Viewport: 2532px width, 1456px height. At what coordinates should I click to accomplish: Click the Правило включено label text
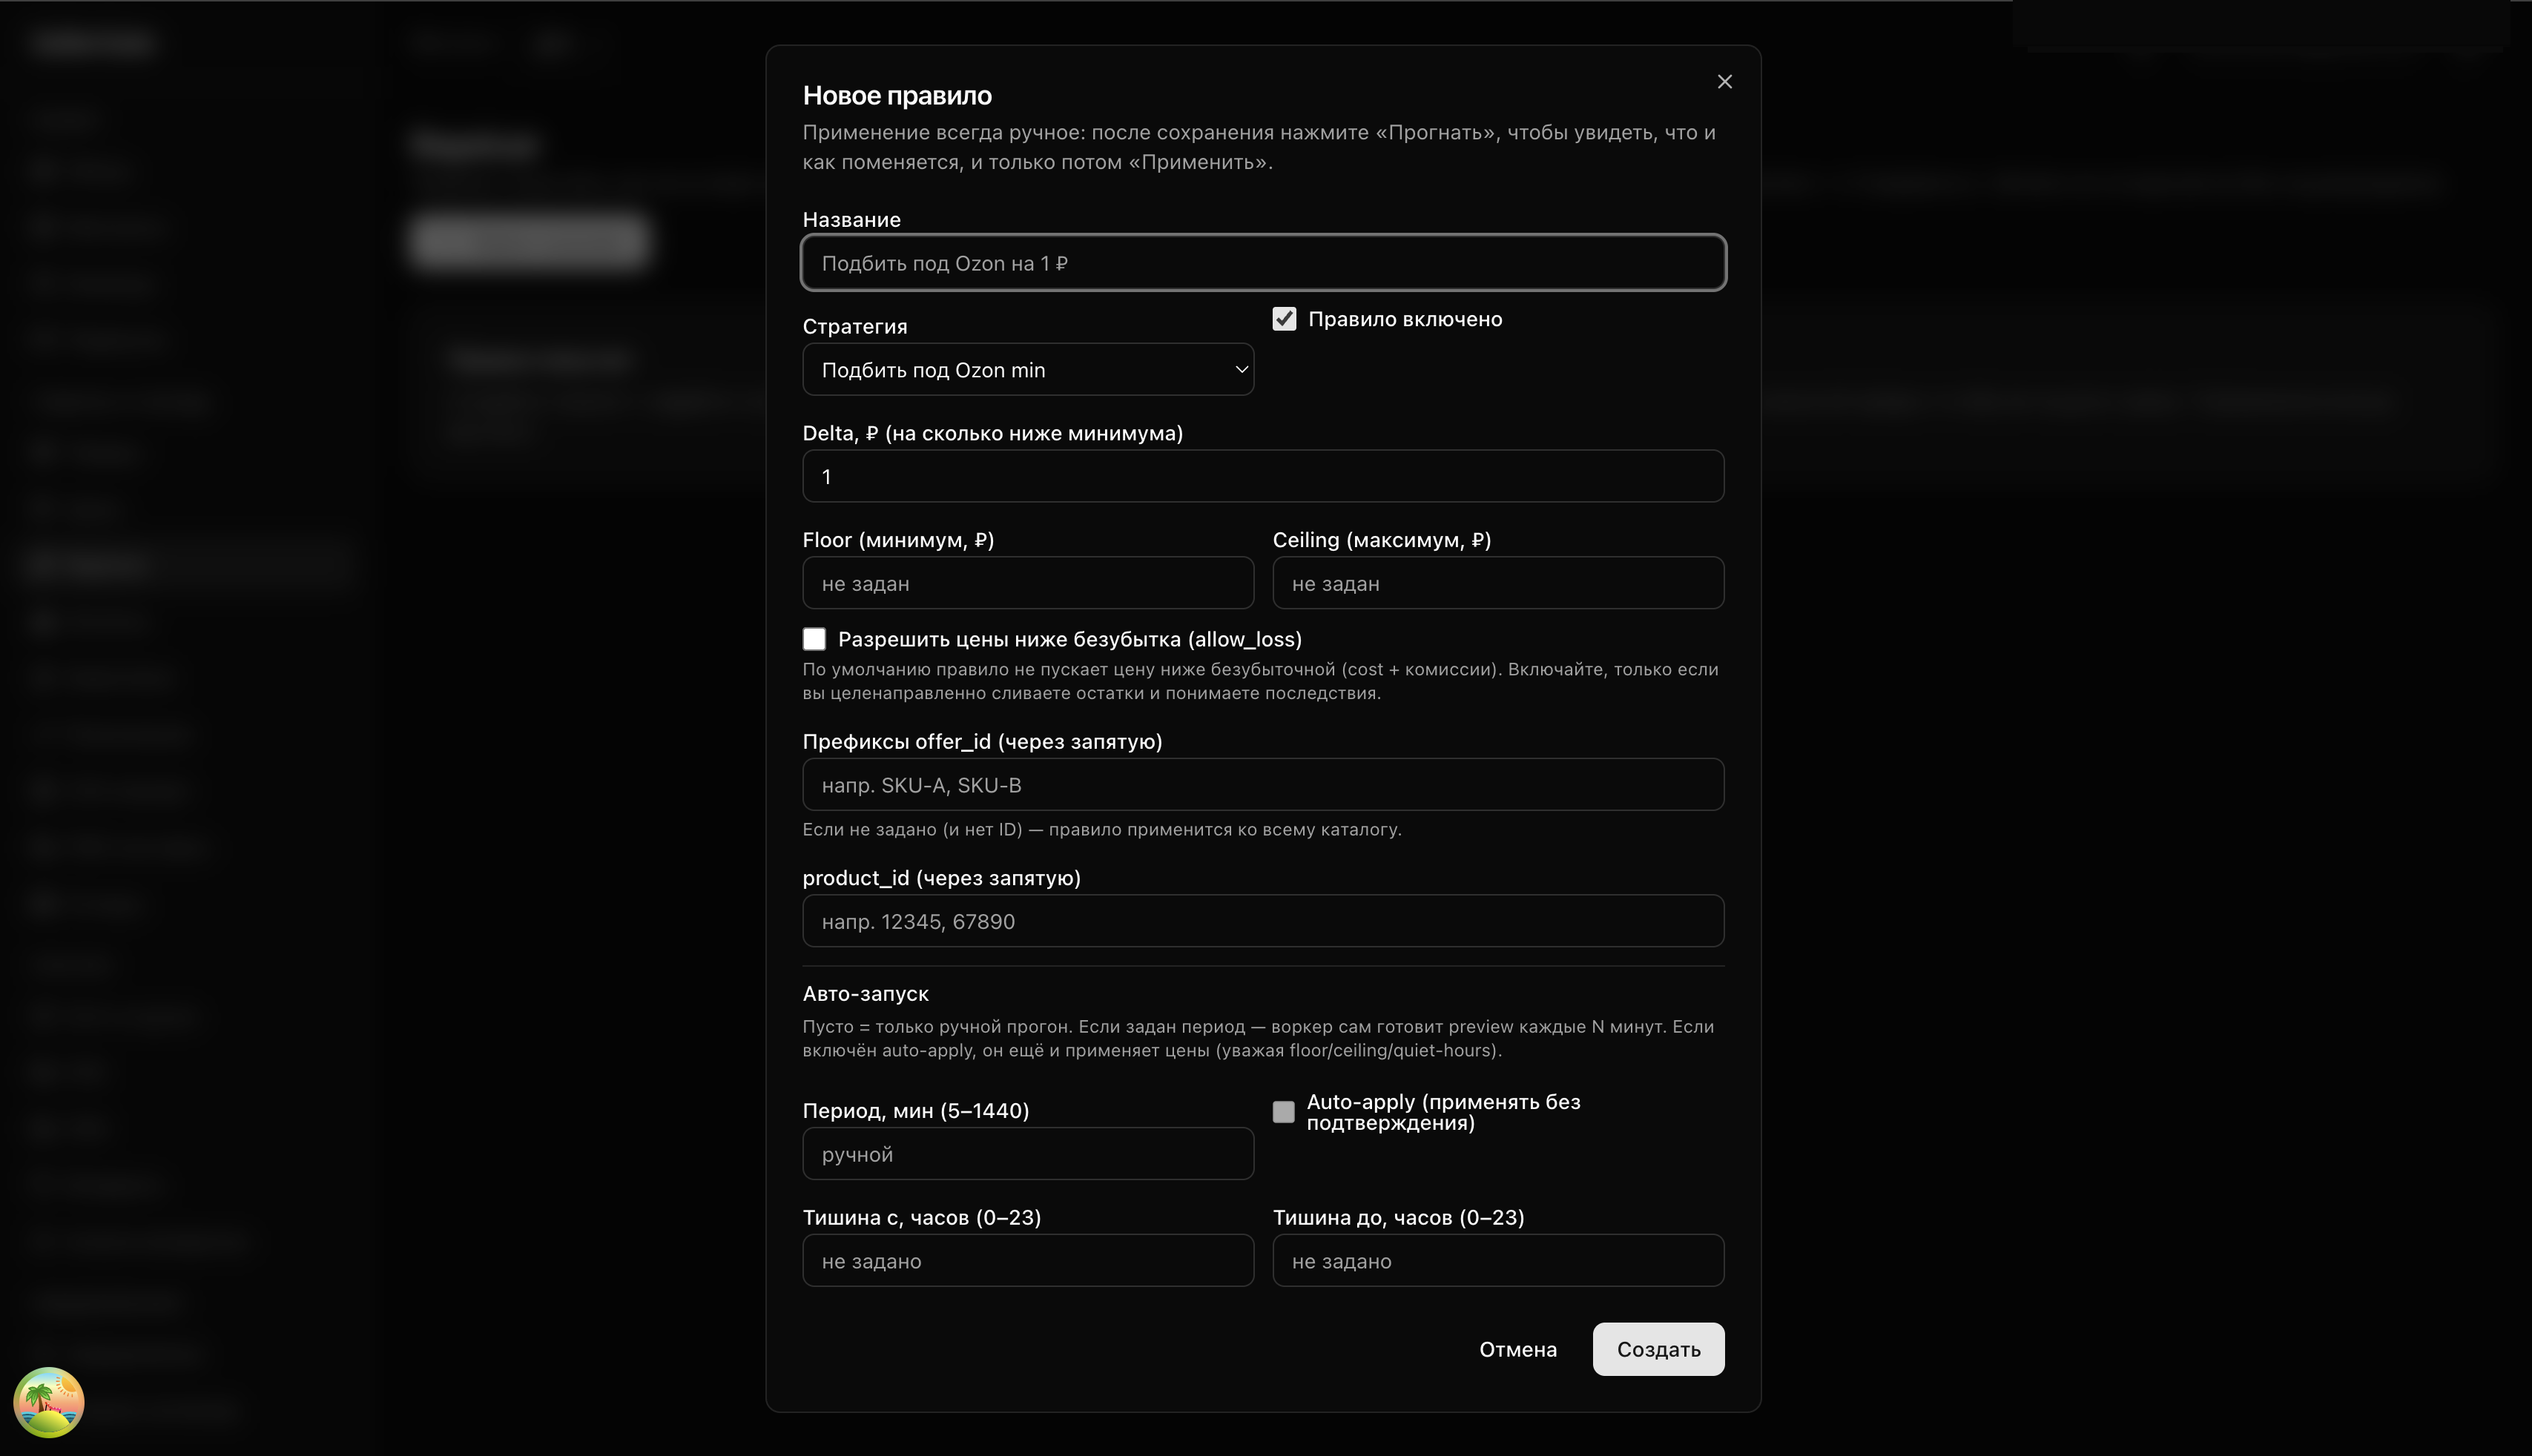coord(1405,319)
